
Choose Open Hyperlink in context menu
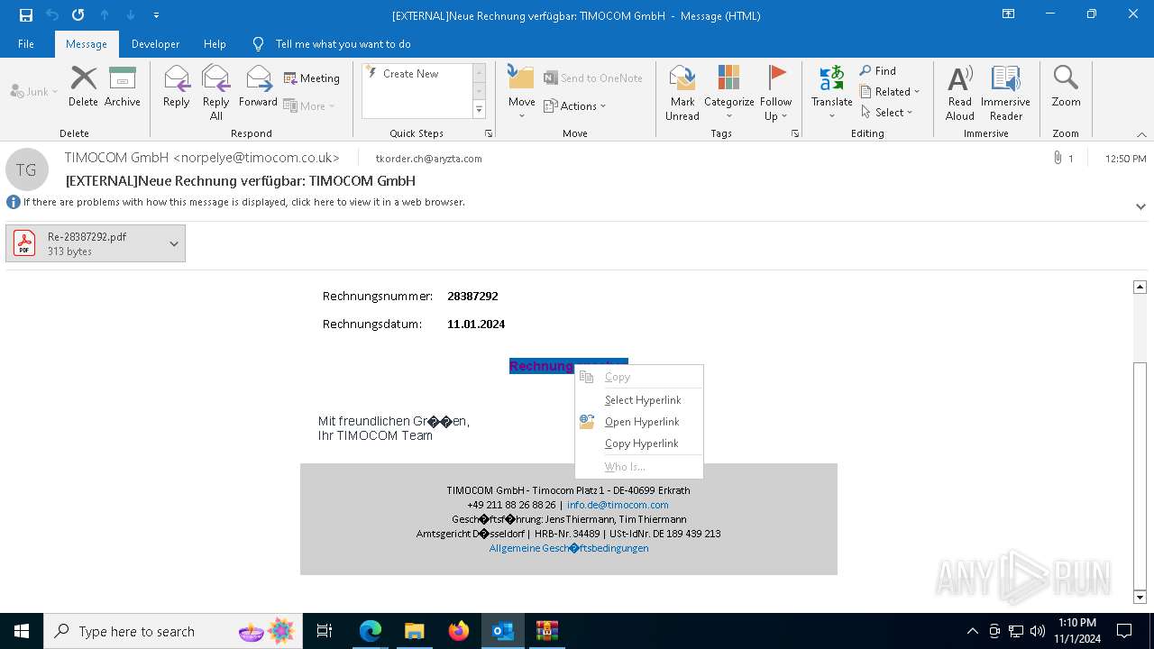639,422
